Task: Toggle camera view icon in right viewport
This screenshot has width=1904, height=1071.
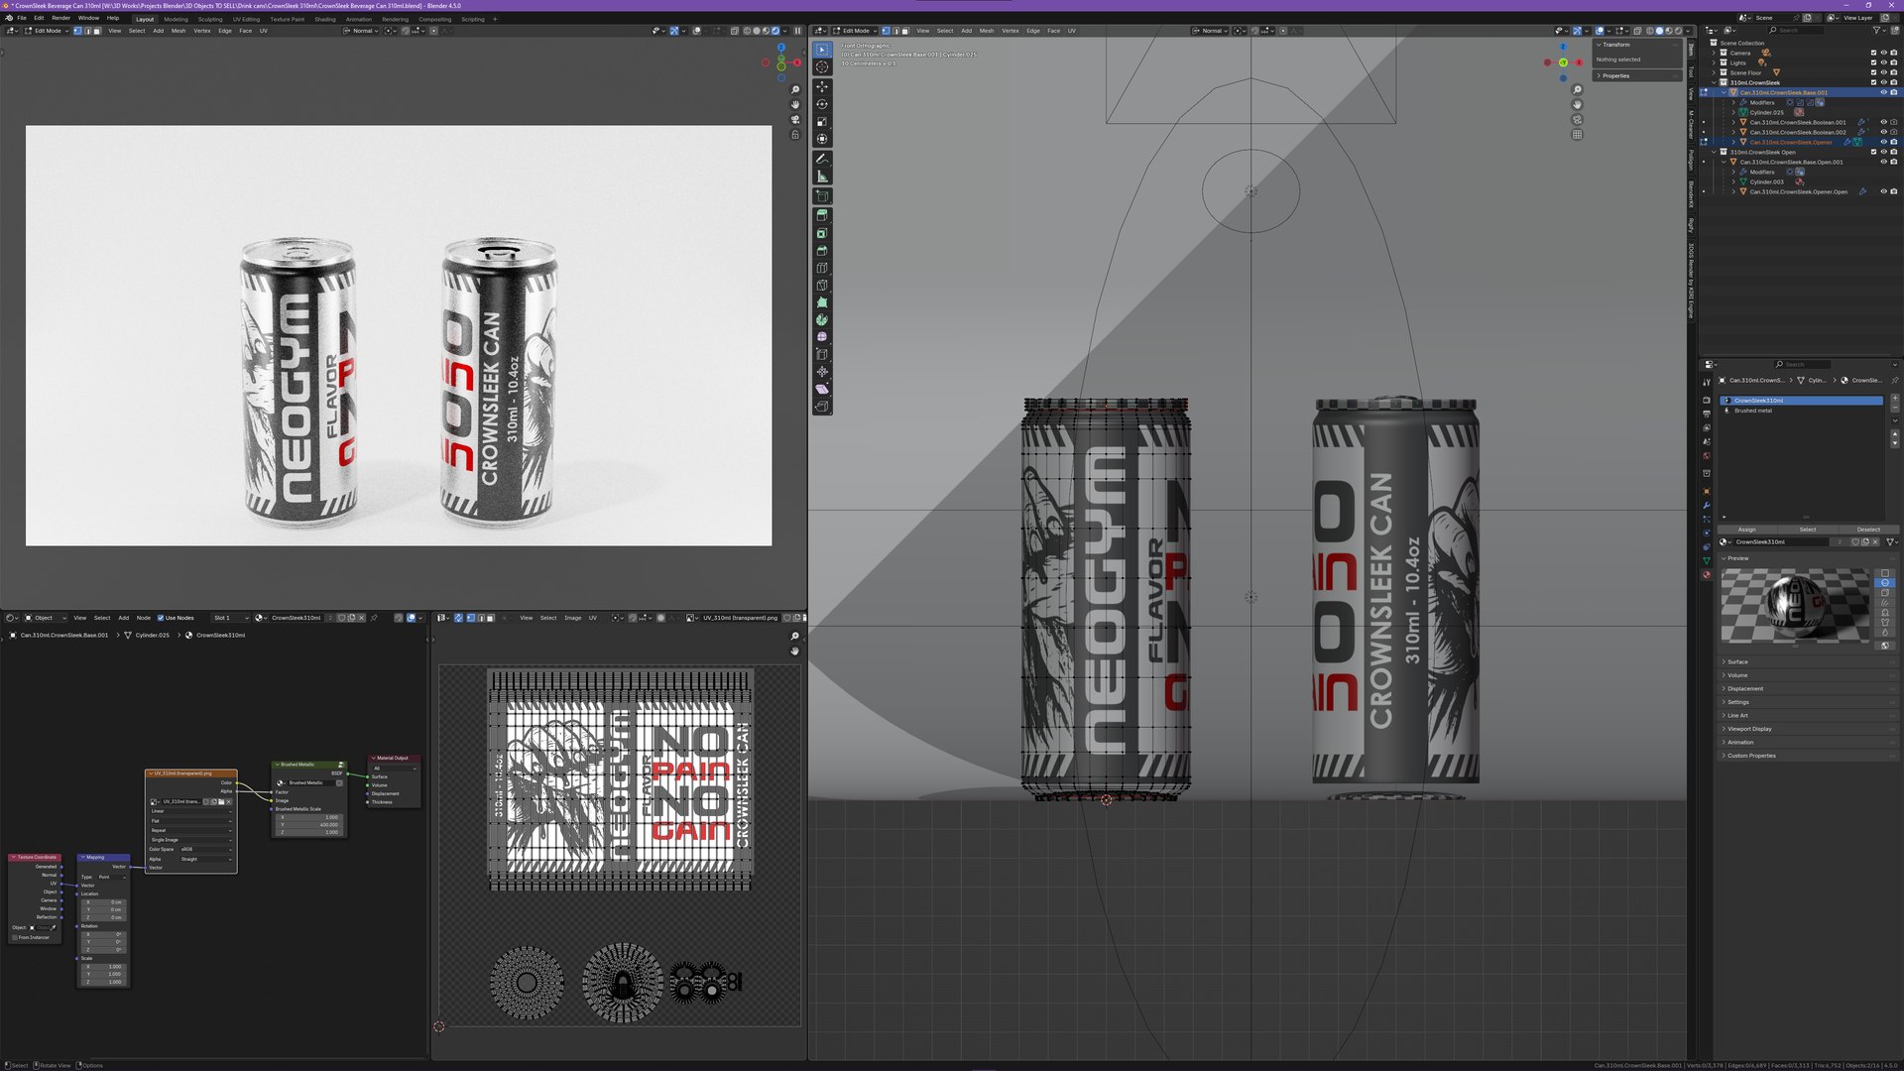Action: (x=1577, y=120)
